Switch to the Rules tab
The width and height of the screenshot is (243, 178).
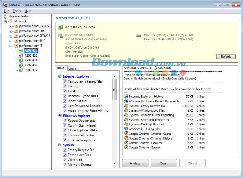click(x=61, y=68)
